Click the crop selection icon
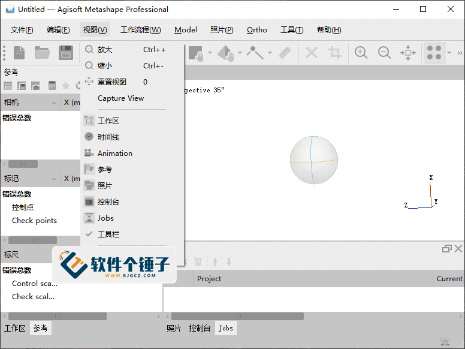The width and height of the screenshot is (465, 349). pos(335,53)
